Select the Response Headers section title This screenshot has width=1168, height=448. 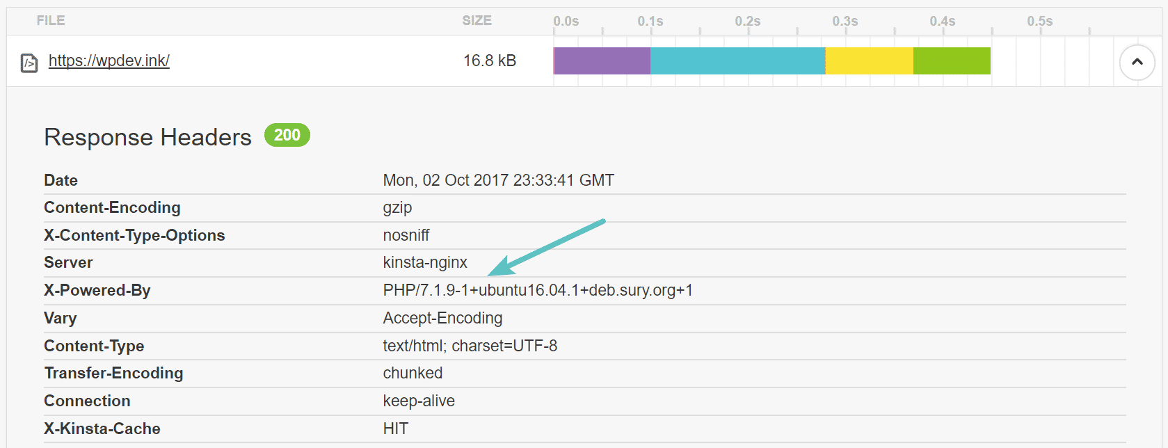point(147,137)
